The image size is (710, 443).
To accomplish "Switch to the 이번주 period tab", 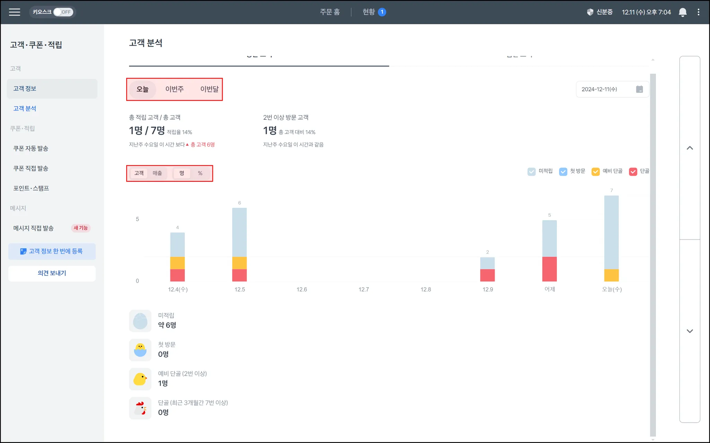I will coord(174,89).
